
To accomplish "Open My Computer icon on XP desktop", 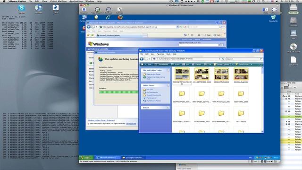I will 84,17.
